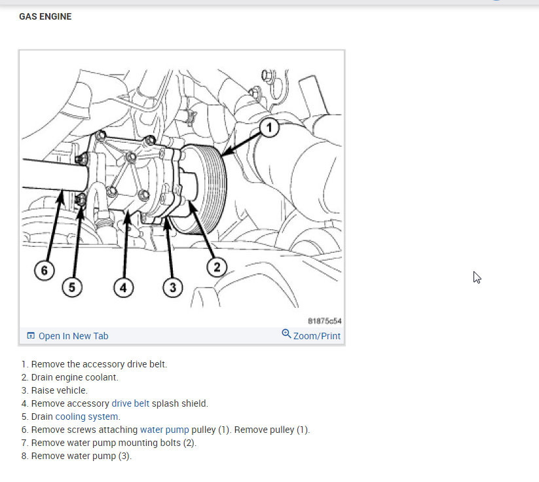Click text Remove pulley (1) in step 6
The height and width of the screenshot is (482, 539).
(272, 430)
